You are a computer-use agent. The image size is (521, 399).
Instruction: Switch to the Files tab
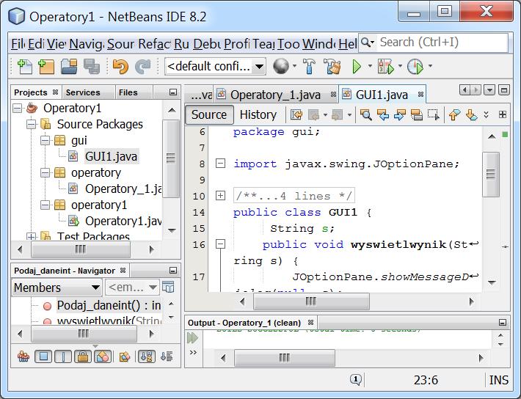click(128, 92)
